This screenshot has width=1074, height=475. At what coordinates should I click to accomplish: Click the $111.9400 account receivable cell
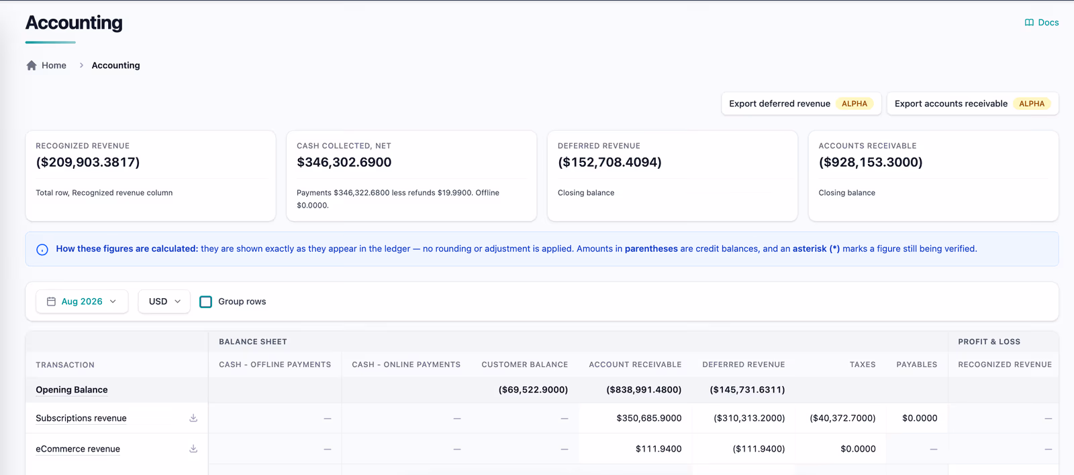[x=658, y=449]
